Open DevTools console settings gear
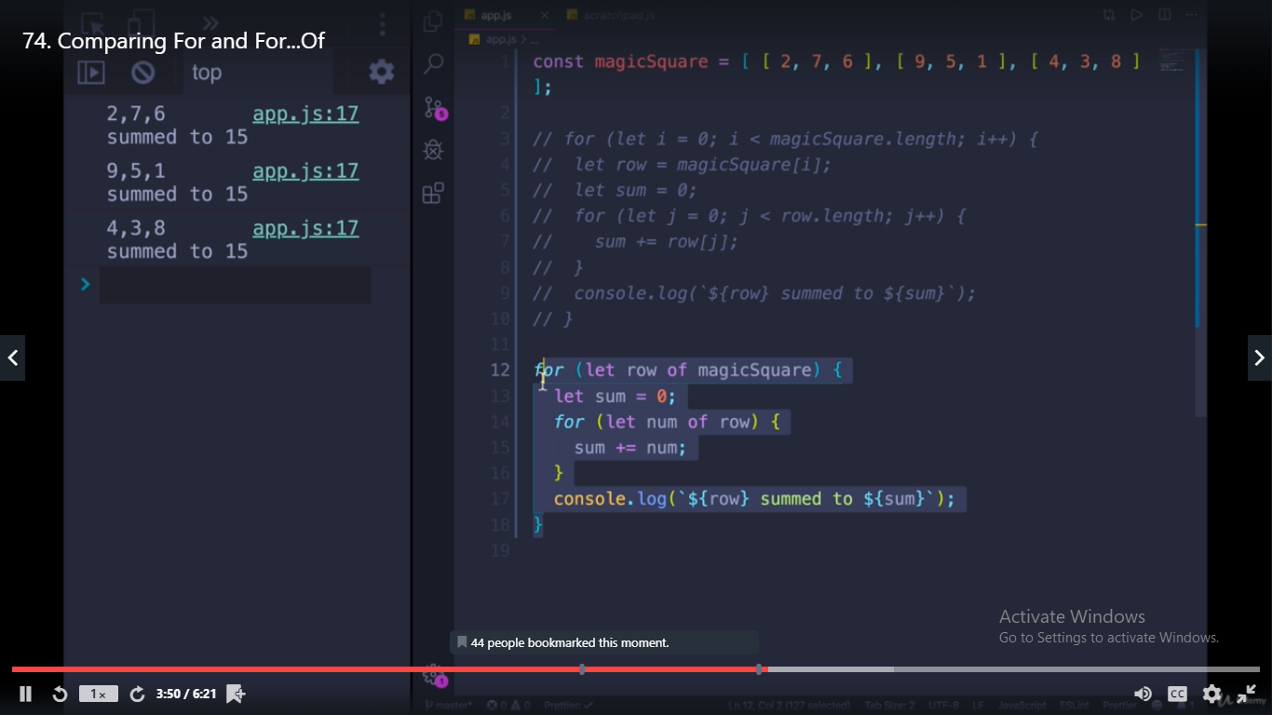The image size is (1272, 715). pos(382,72)
